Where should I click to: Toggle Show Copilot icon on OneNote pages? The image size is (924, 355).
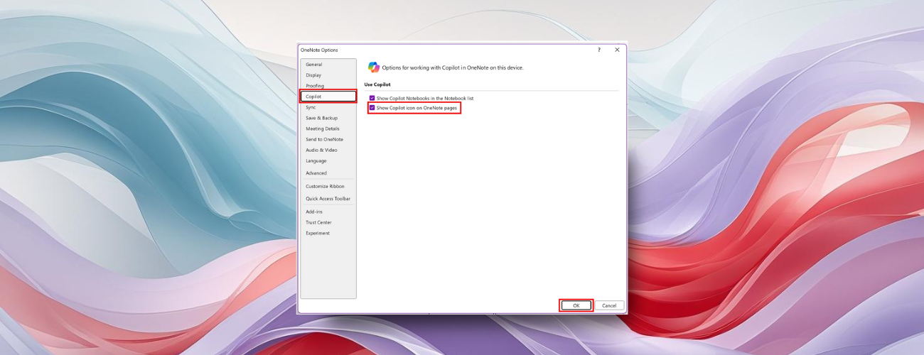click(372, 108)
